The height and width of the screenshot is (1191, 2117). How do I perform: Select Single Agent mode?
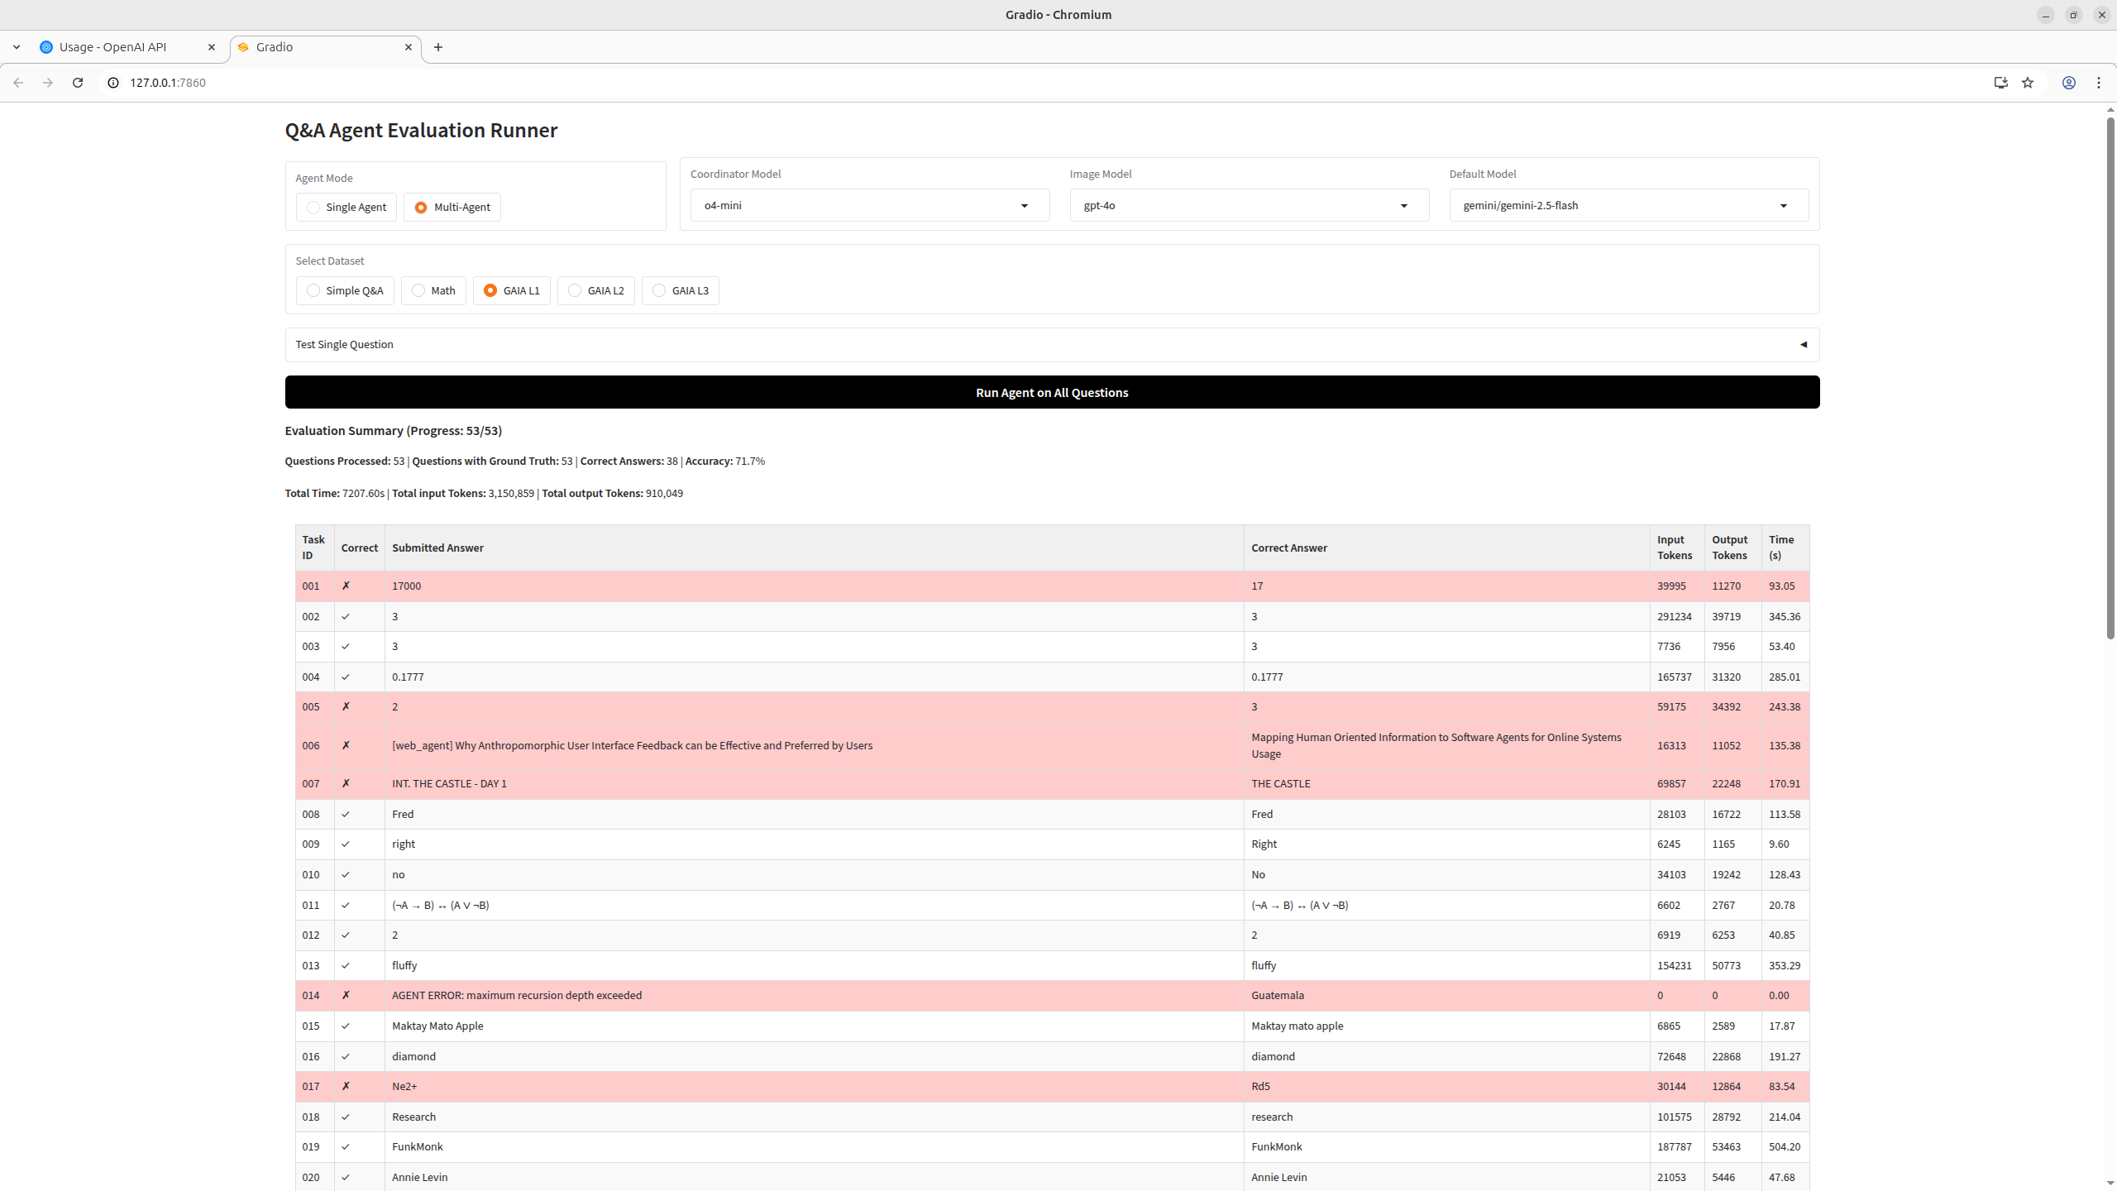[346, 208]
